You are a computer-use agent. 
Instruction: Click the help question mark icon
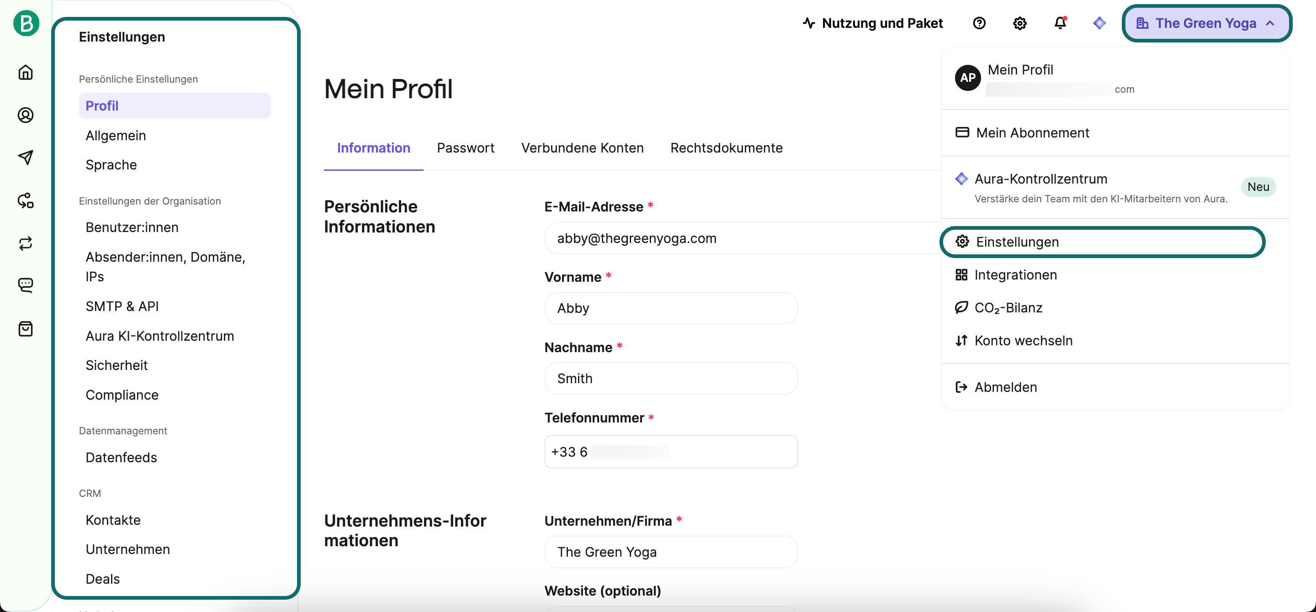(979, 23)
